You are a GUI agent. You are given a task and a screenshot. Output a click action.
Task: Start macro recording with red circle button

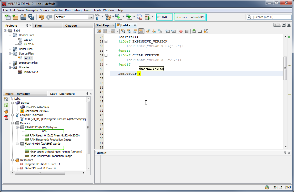pos(181,31)
